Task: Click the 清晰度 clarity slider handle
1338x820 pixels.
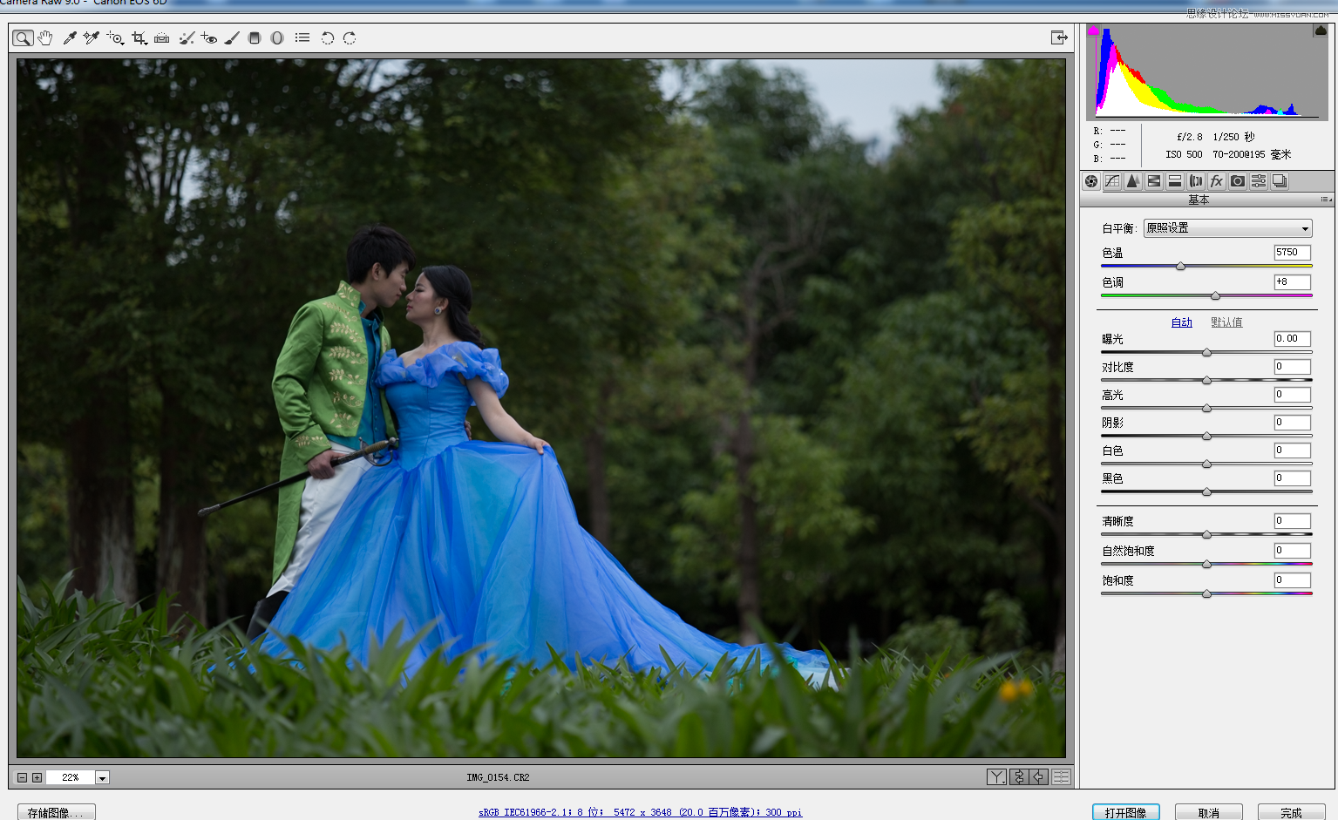Action: click(1206, 534)
